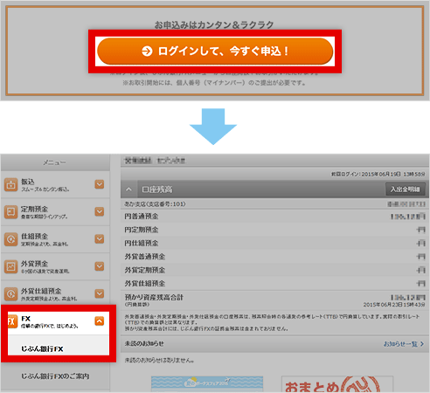The image size is (430, 393).
Task: Select the 円仕組預金 row
Action: click(274, 243)
